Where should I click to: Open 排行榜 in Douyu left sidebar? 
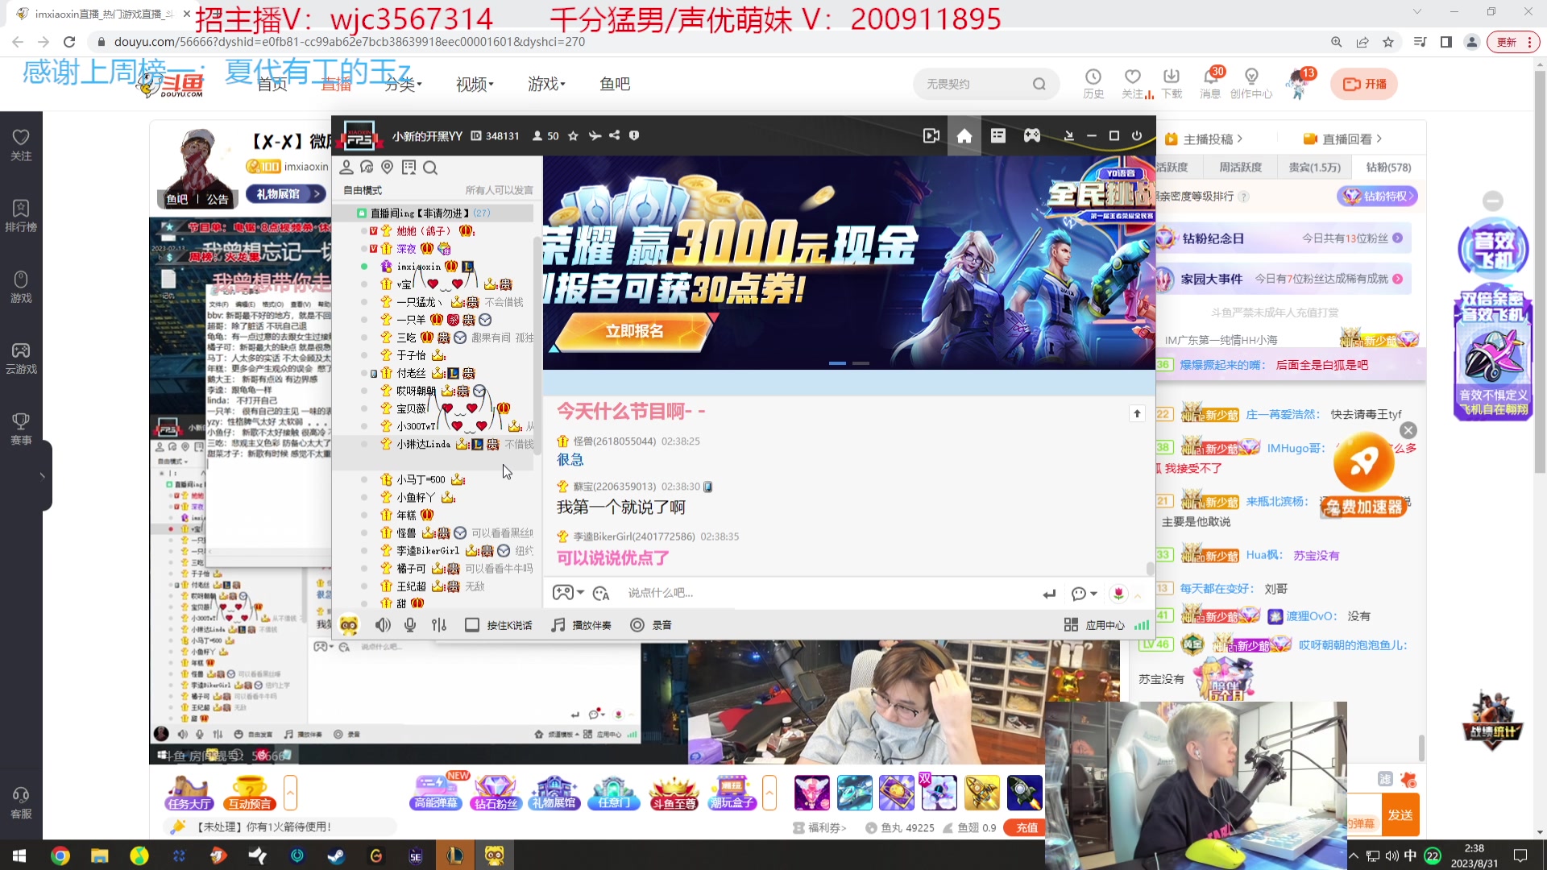[x=21, y=216]
